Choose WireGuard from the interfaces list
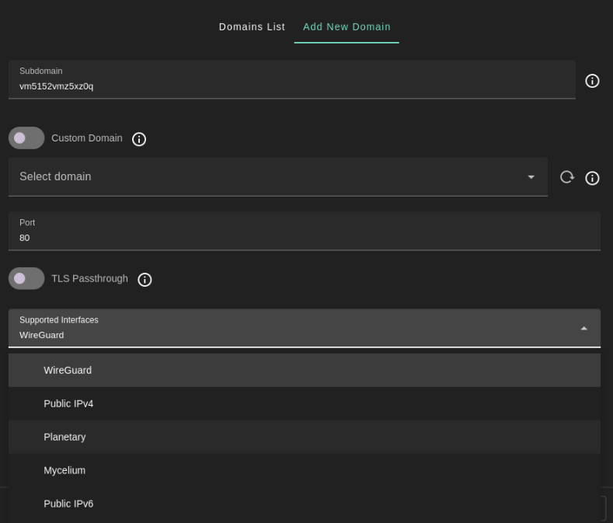The height and width of the screenshot is (523, 613). coord(68,371)
